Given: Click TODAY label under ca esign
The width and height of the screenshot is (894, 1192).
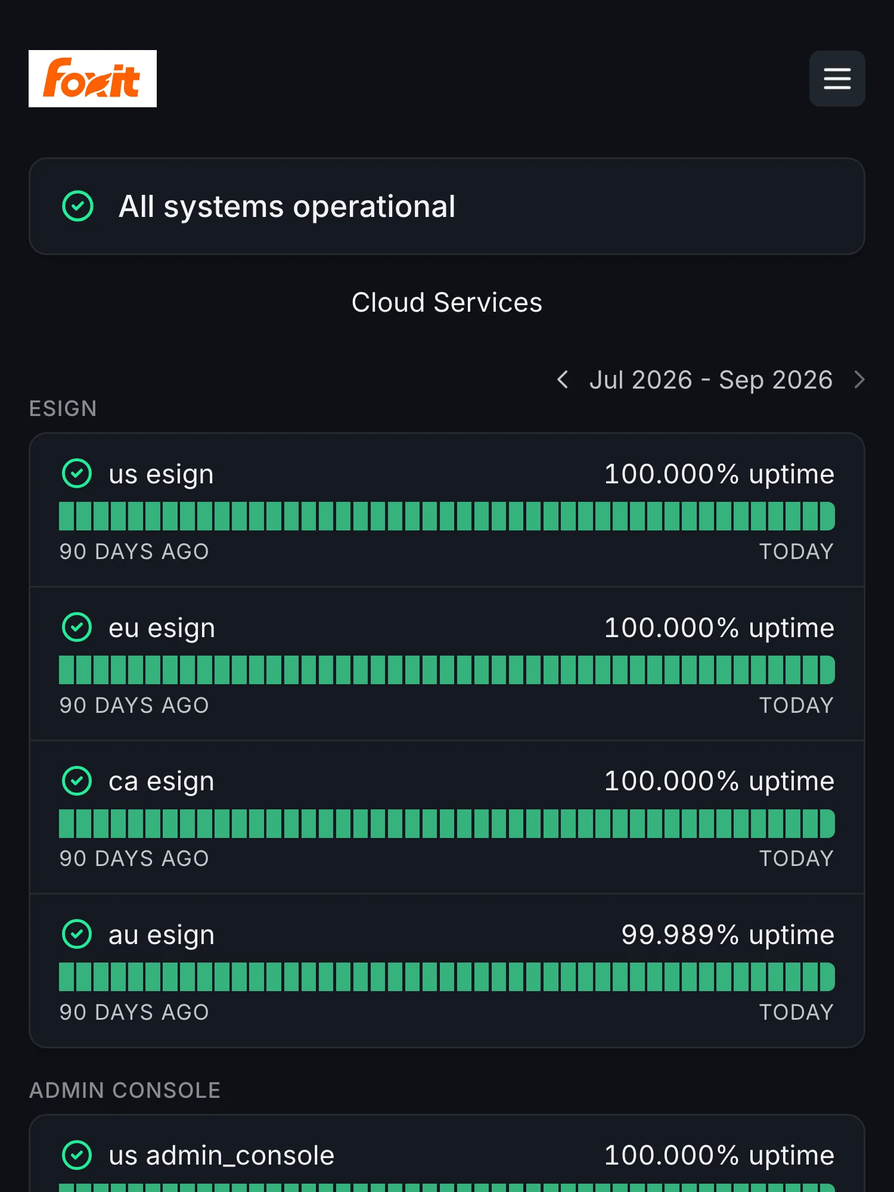Looking at the screenshot, I should coord(796,859).
